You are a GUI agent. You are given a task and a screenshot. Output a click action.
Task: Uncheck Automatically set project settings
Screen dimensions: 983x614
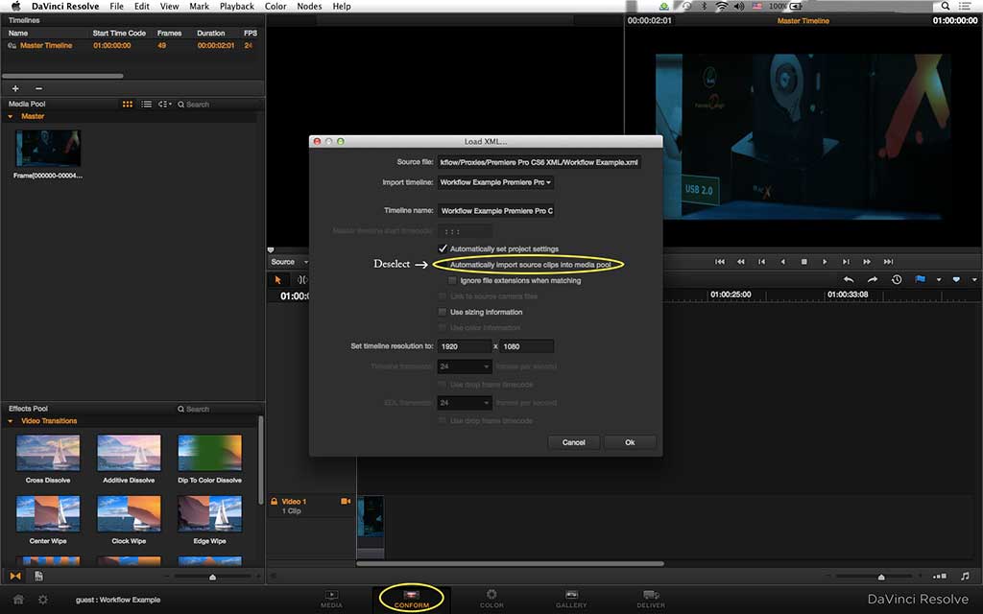tap(443, 248)
